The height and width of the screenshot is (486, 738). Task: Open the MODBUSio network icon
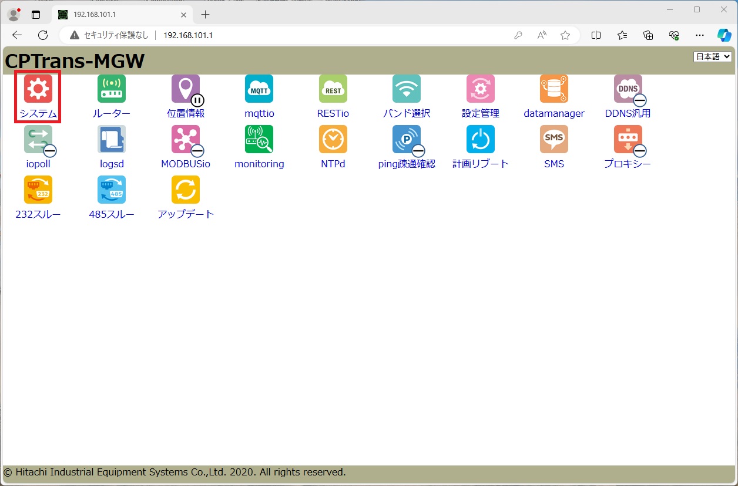(186, 139)
